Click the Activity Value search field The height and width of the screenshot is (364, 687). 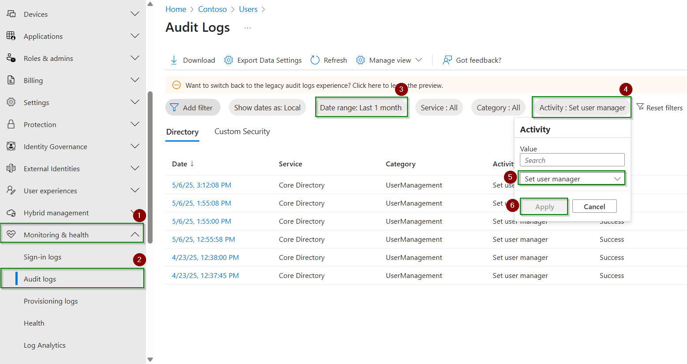(571, 160)
